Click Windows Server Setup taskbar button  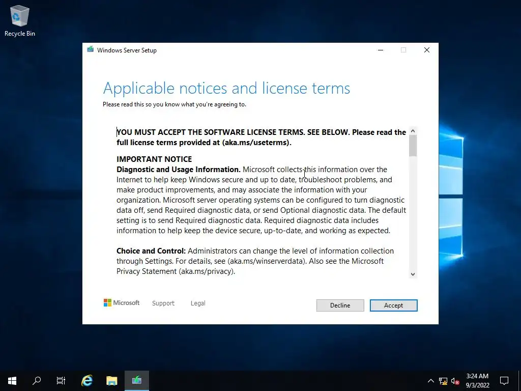[136, 381]
